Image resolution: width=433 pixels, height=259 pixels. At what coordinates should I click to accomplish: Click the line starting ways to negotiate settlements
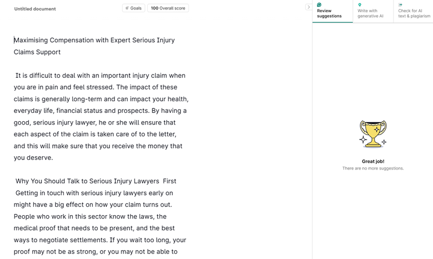point(100,240)
